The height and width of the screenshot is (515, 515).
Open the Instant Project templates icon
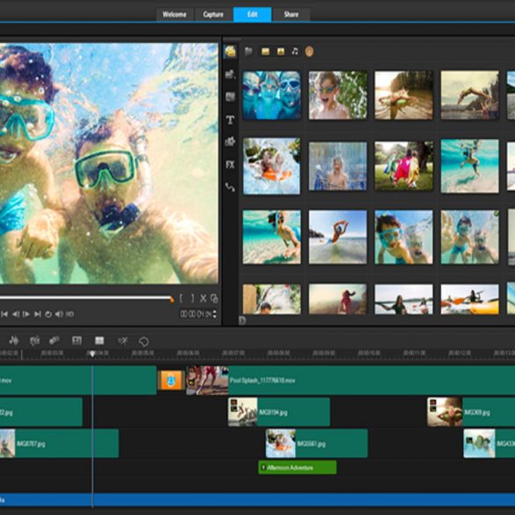coord(231,75)
